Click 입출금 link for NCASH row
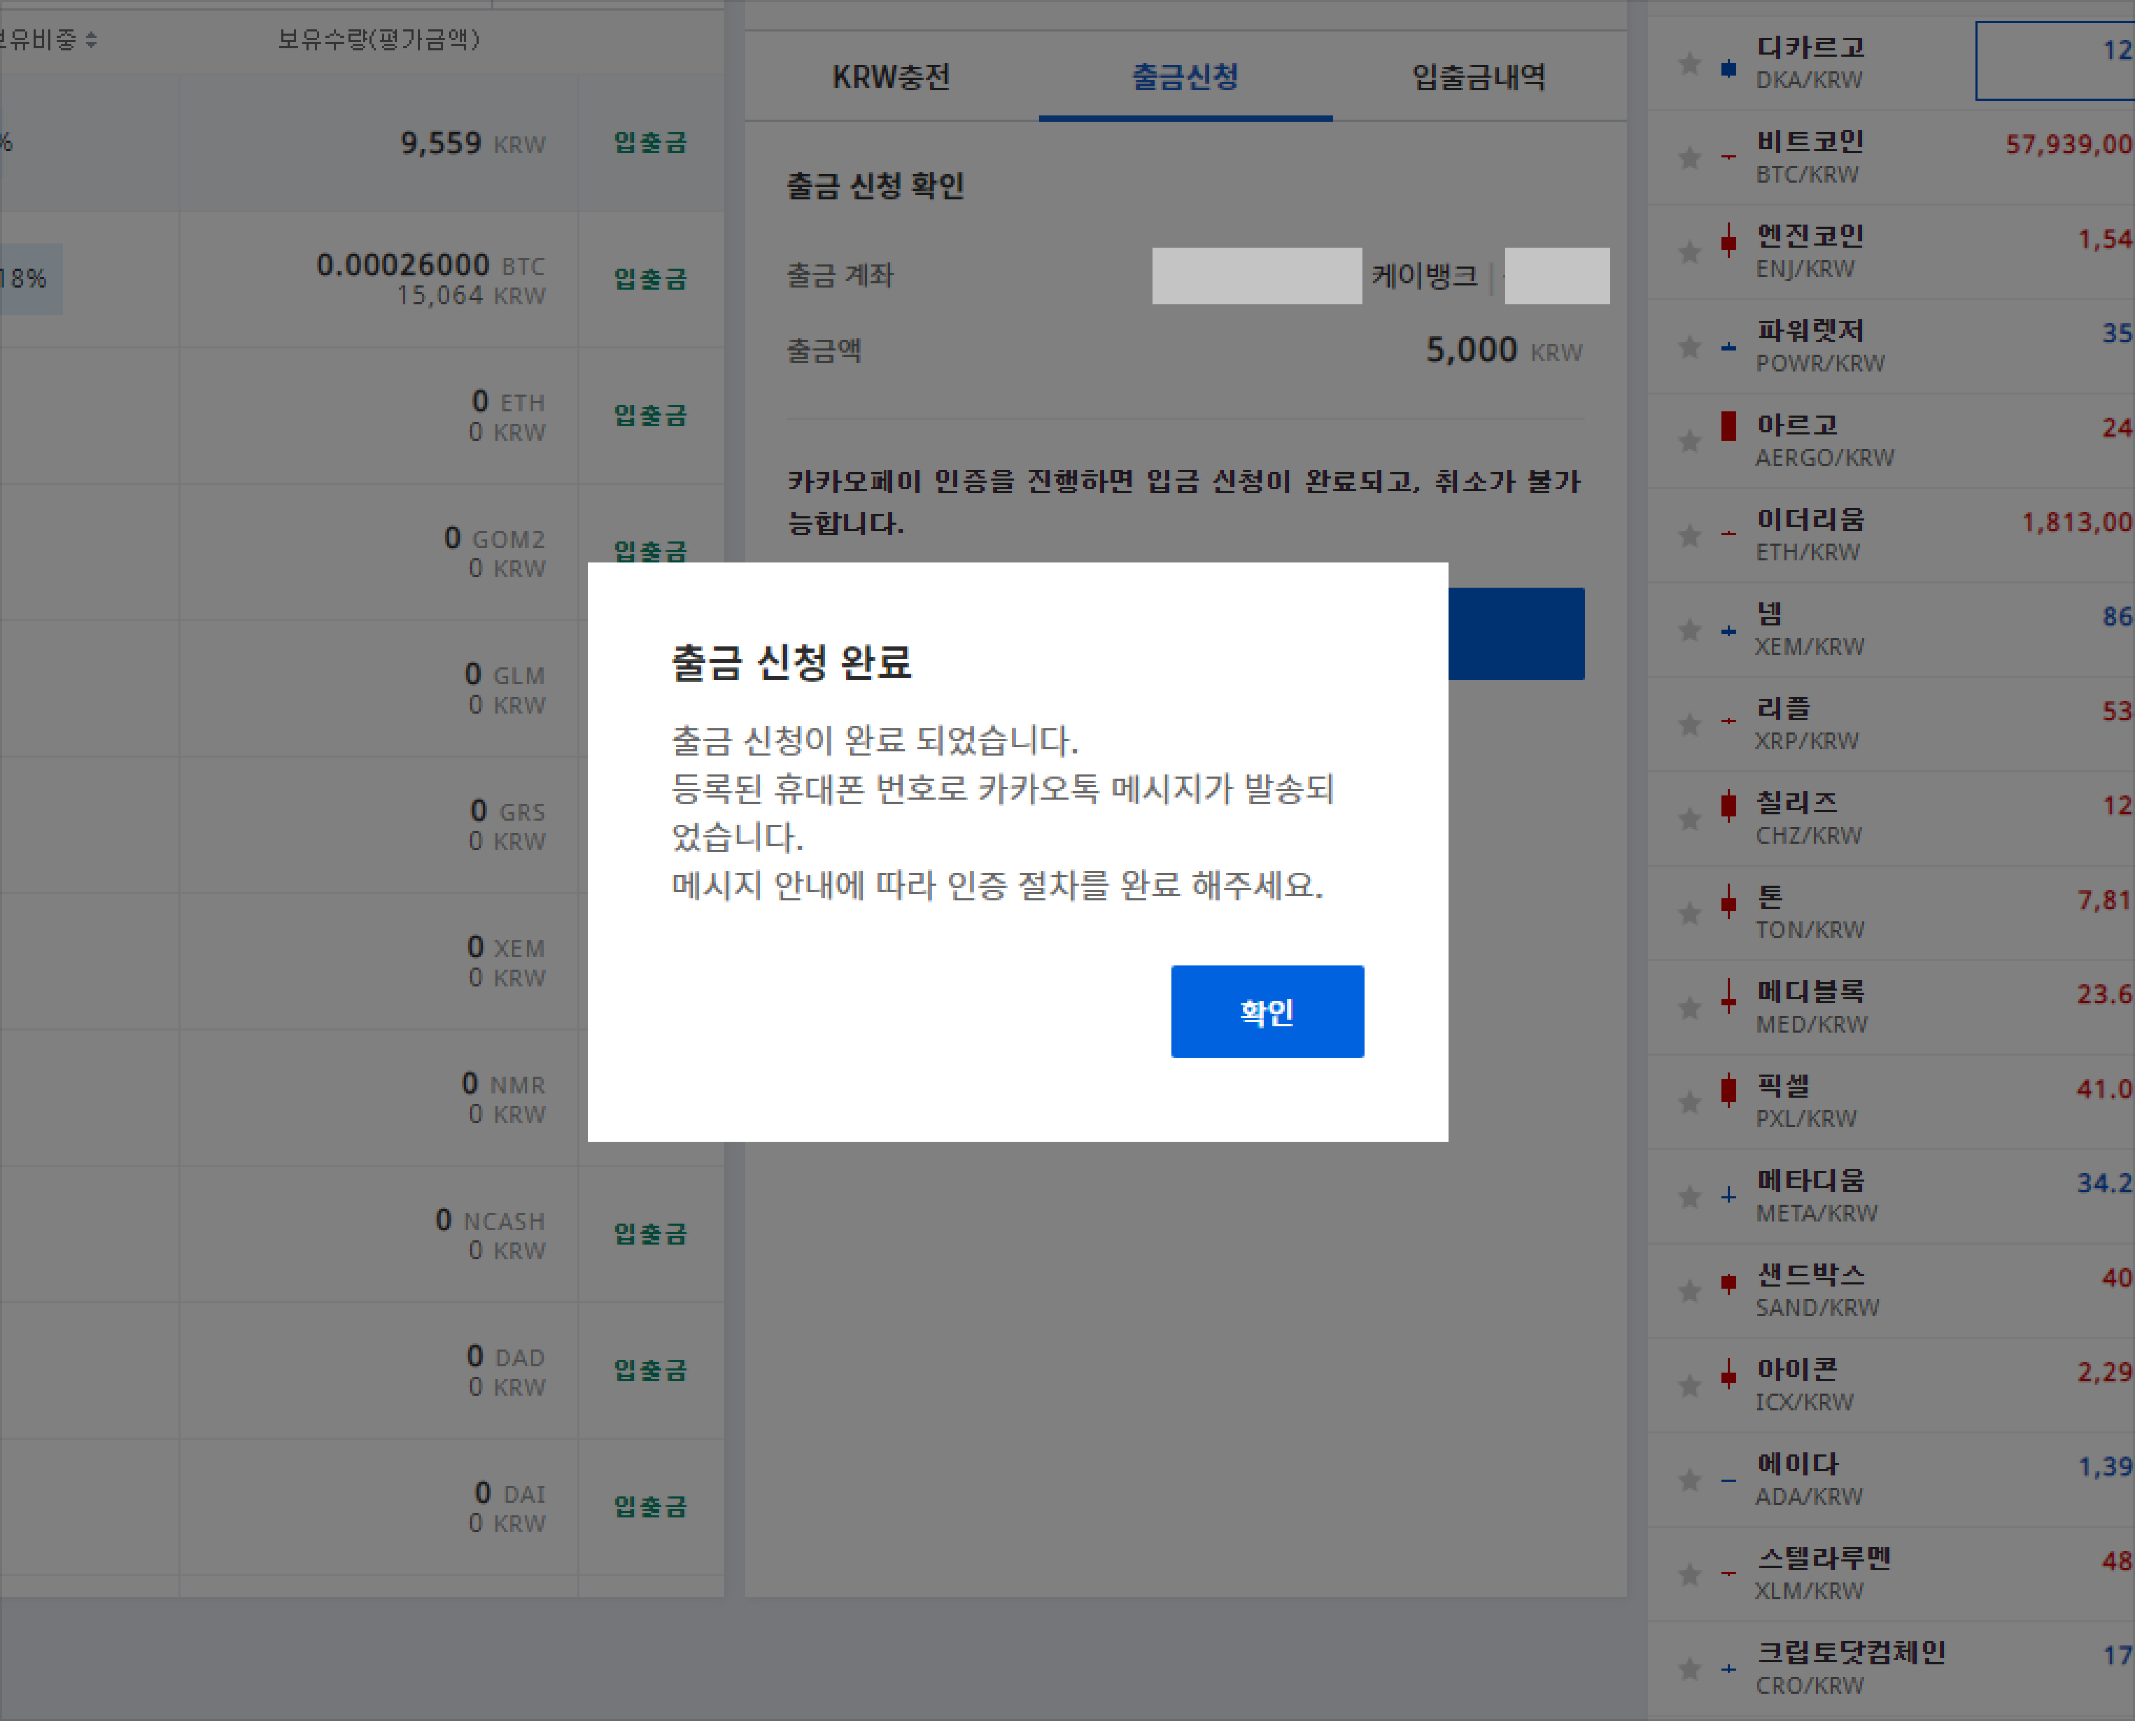The image size is (2135, 1721). coord(650,1234)
